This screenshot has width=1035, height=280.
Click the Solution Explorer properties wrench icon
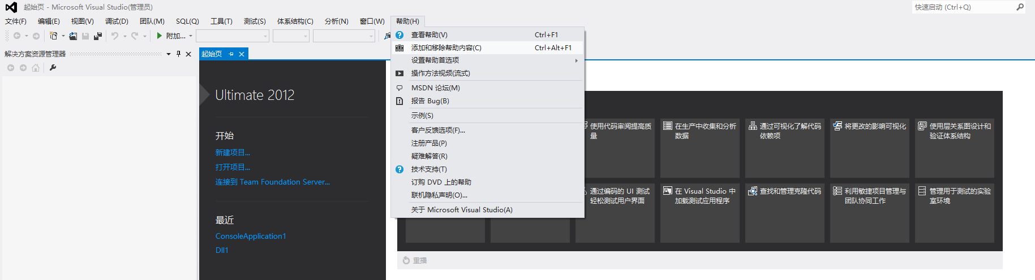pos(53,68)
